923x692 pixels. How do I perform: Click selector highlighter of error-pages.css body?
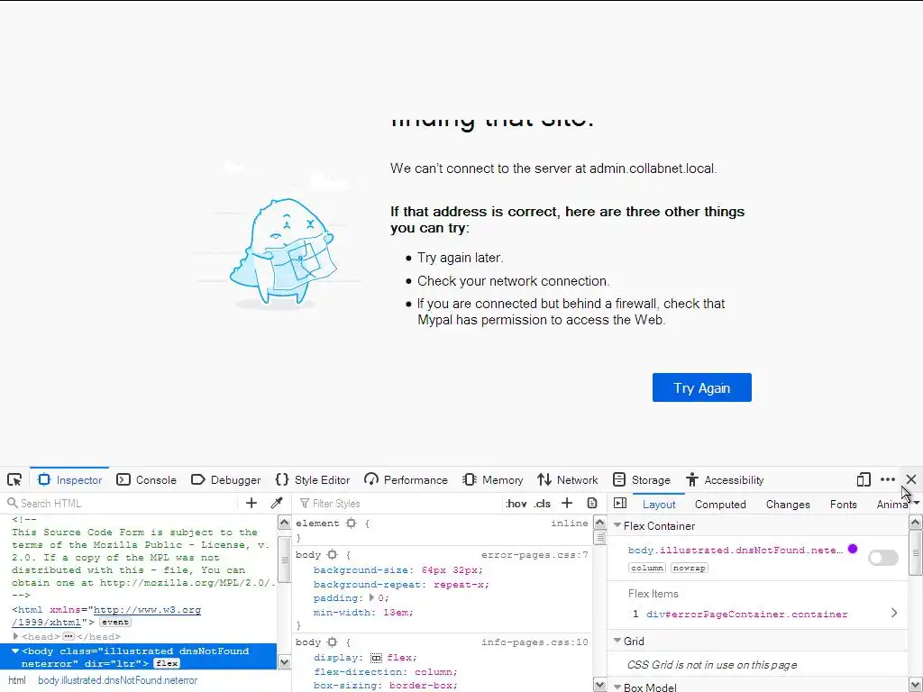click(x=332, y=554)
